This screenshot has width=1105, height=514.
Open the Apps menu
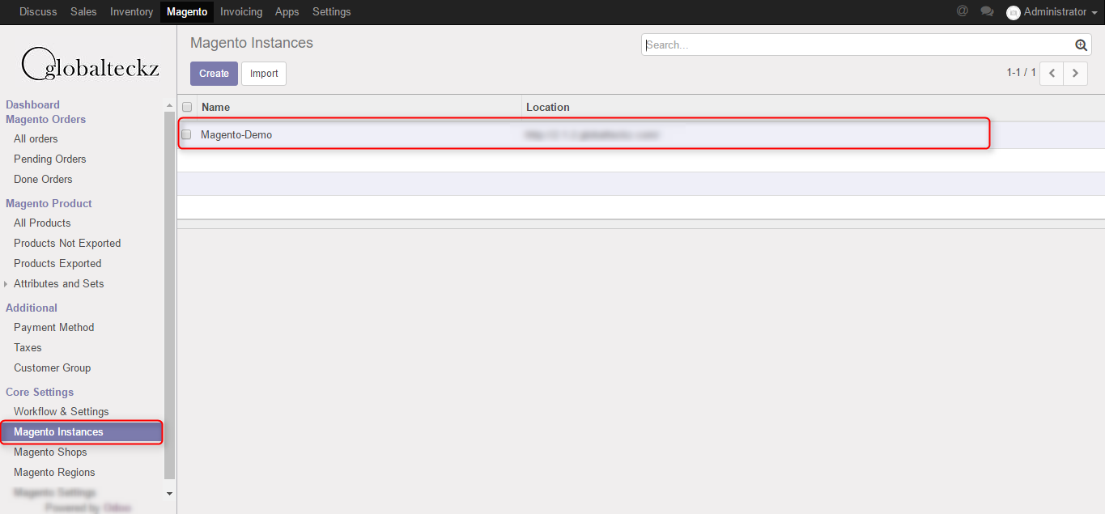pos(287,12)
